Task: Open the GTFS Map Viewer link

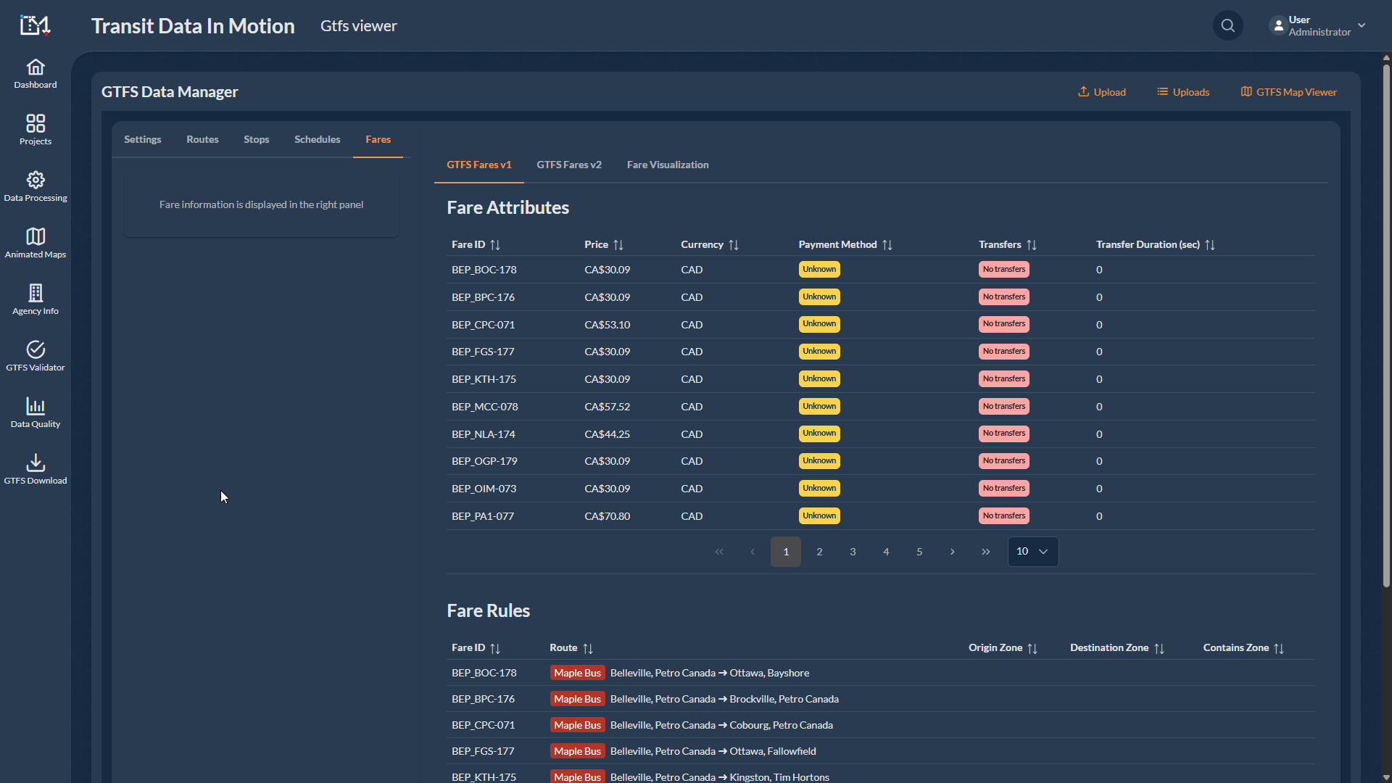Action: click(x=1288, y=92)
